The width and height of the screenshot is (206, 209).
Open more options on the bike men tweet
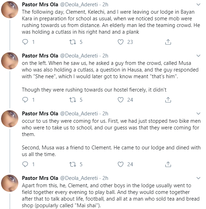198,114
